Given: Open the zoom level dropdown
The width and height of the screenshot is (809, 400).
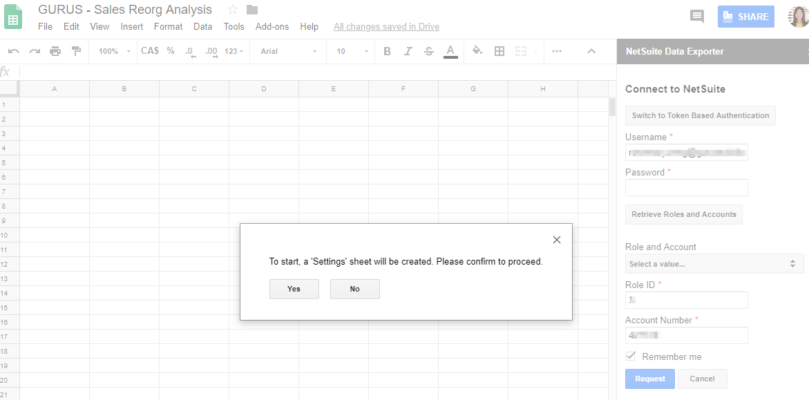Looking at the screenshot, I should click(x=113, y=50).
